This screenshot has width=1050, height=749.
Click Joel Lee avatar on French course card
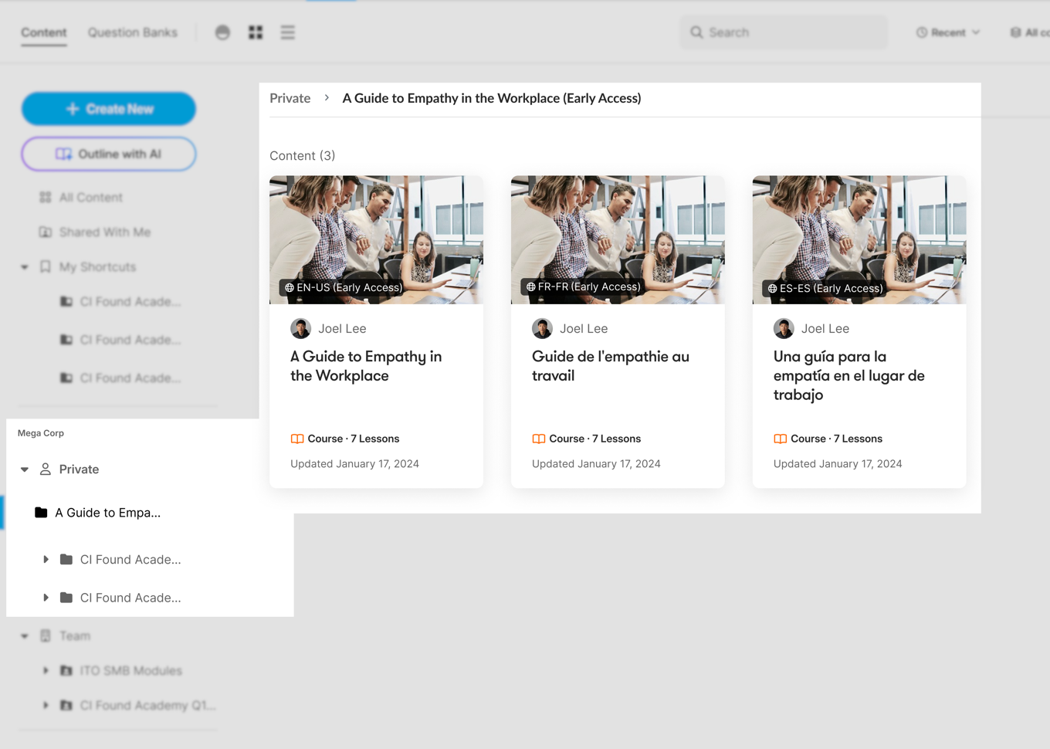[542, 329]
